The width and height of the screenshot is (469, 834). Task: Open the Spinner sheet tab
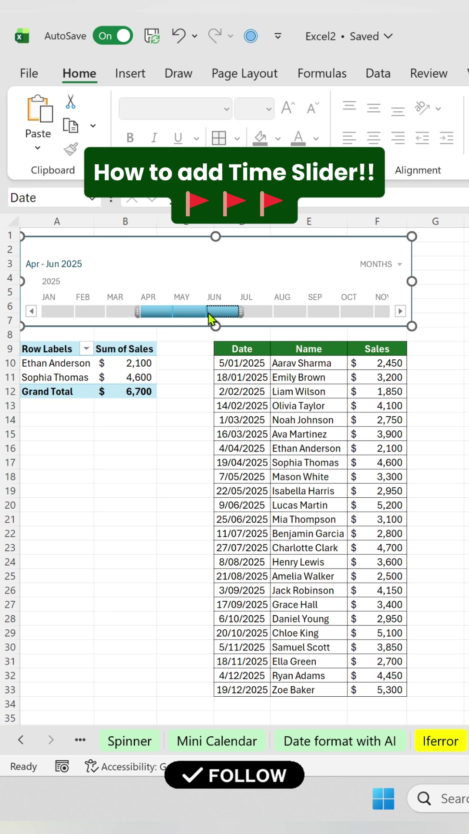(x=129, y=741)
